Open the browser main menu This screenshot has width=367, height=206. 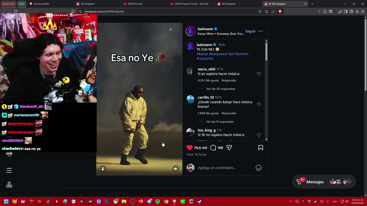point(363,11)
